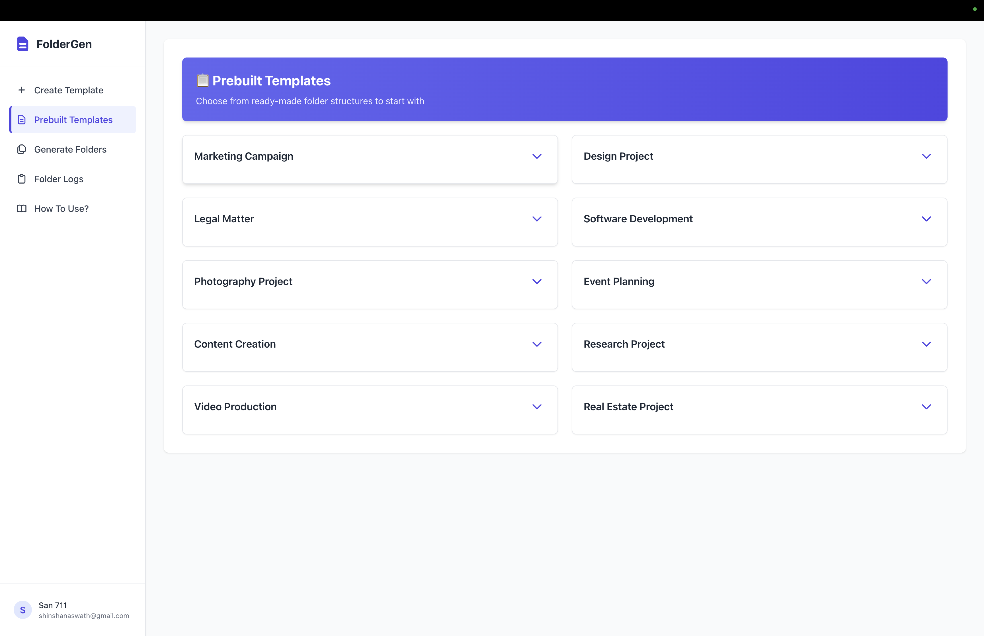The width and height of the screenshot is (984, 636).
Task: Click the clipboard icon beside Folder Logs
Action: [21, 179]
